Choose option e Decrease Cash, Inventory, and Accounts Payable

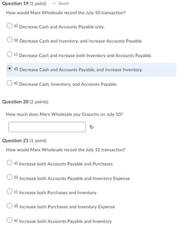coord(9,83)
